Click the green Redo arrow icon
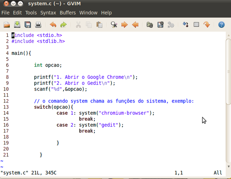The width and height of the screenshot is (231, 179). coord(64,25)
